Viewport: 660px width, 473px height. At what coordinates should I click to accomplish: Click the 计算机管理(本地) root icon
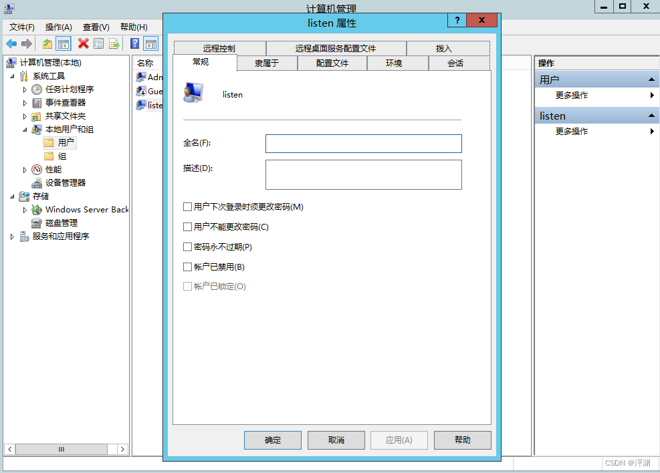click(x=11, y=63)
